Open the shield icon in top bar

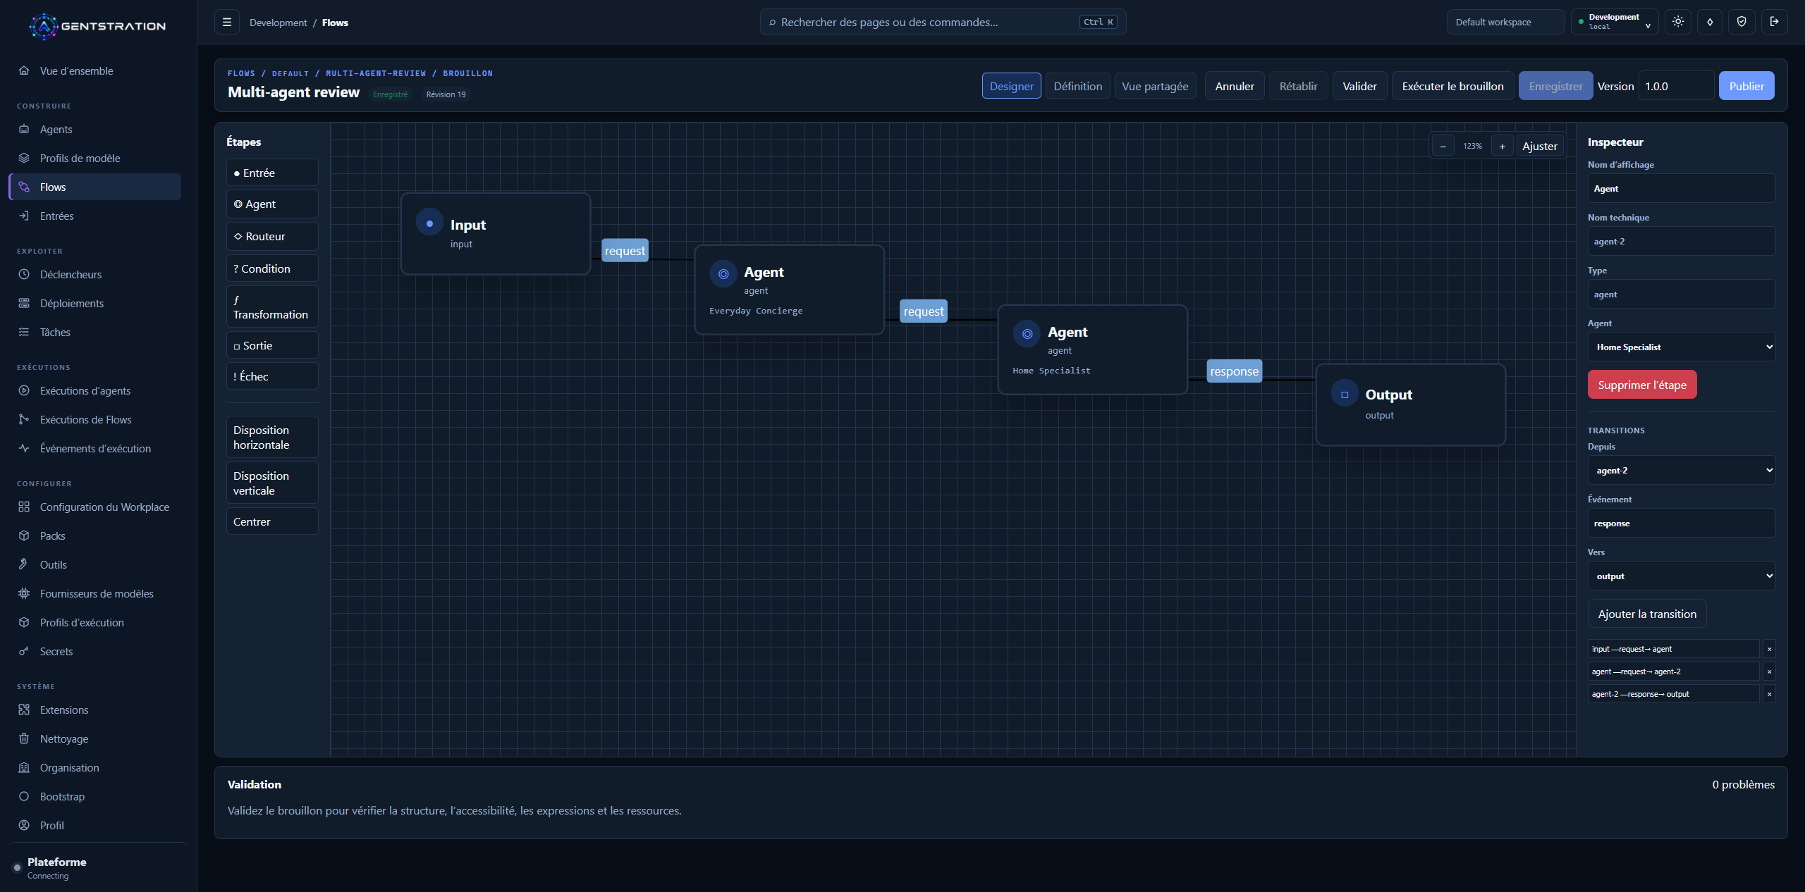coord(1742,22)
